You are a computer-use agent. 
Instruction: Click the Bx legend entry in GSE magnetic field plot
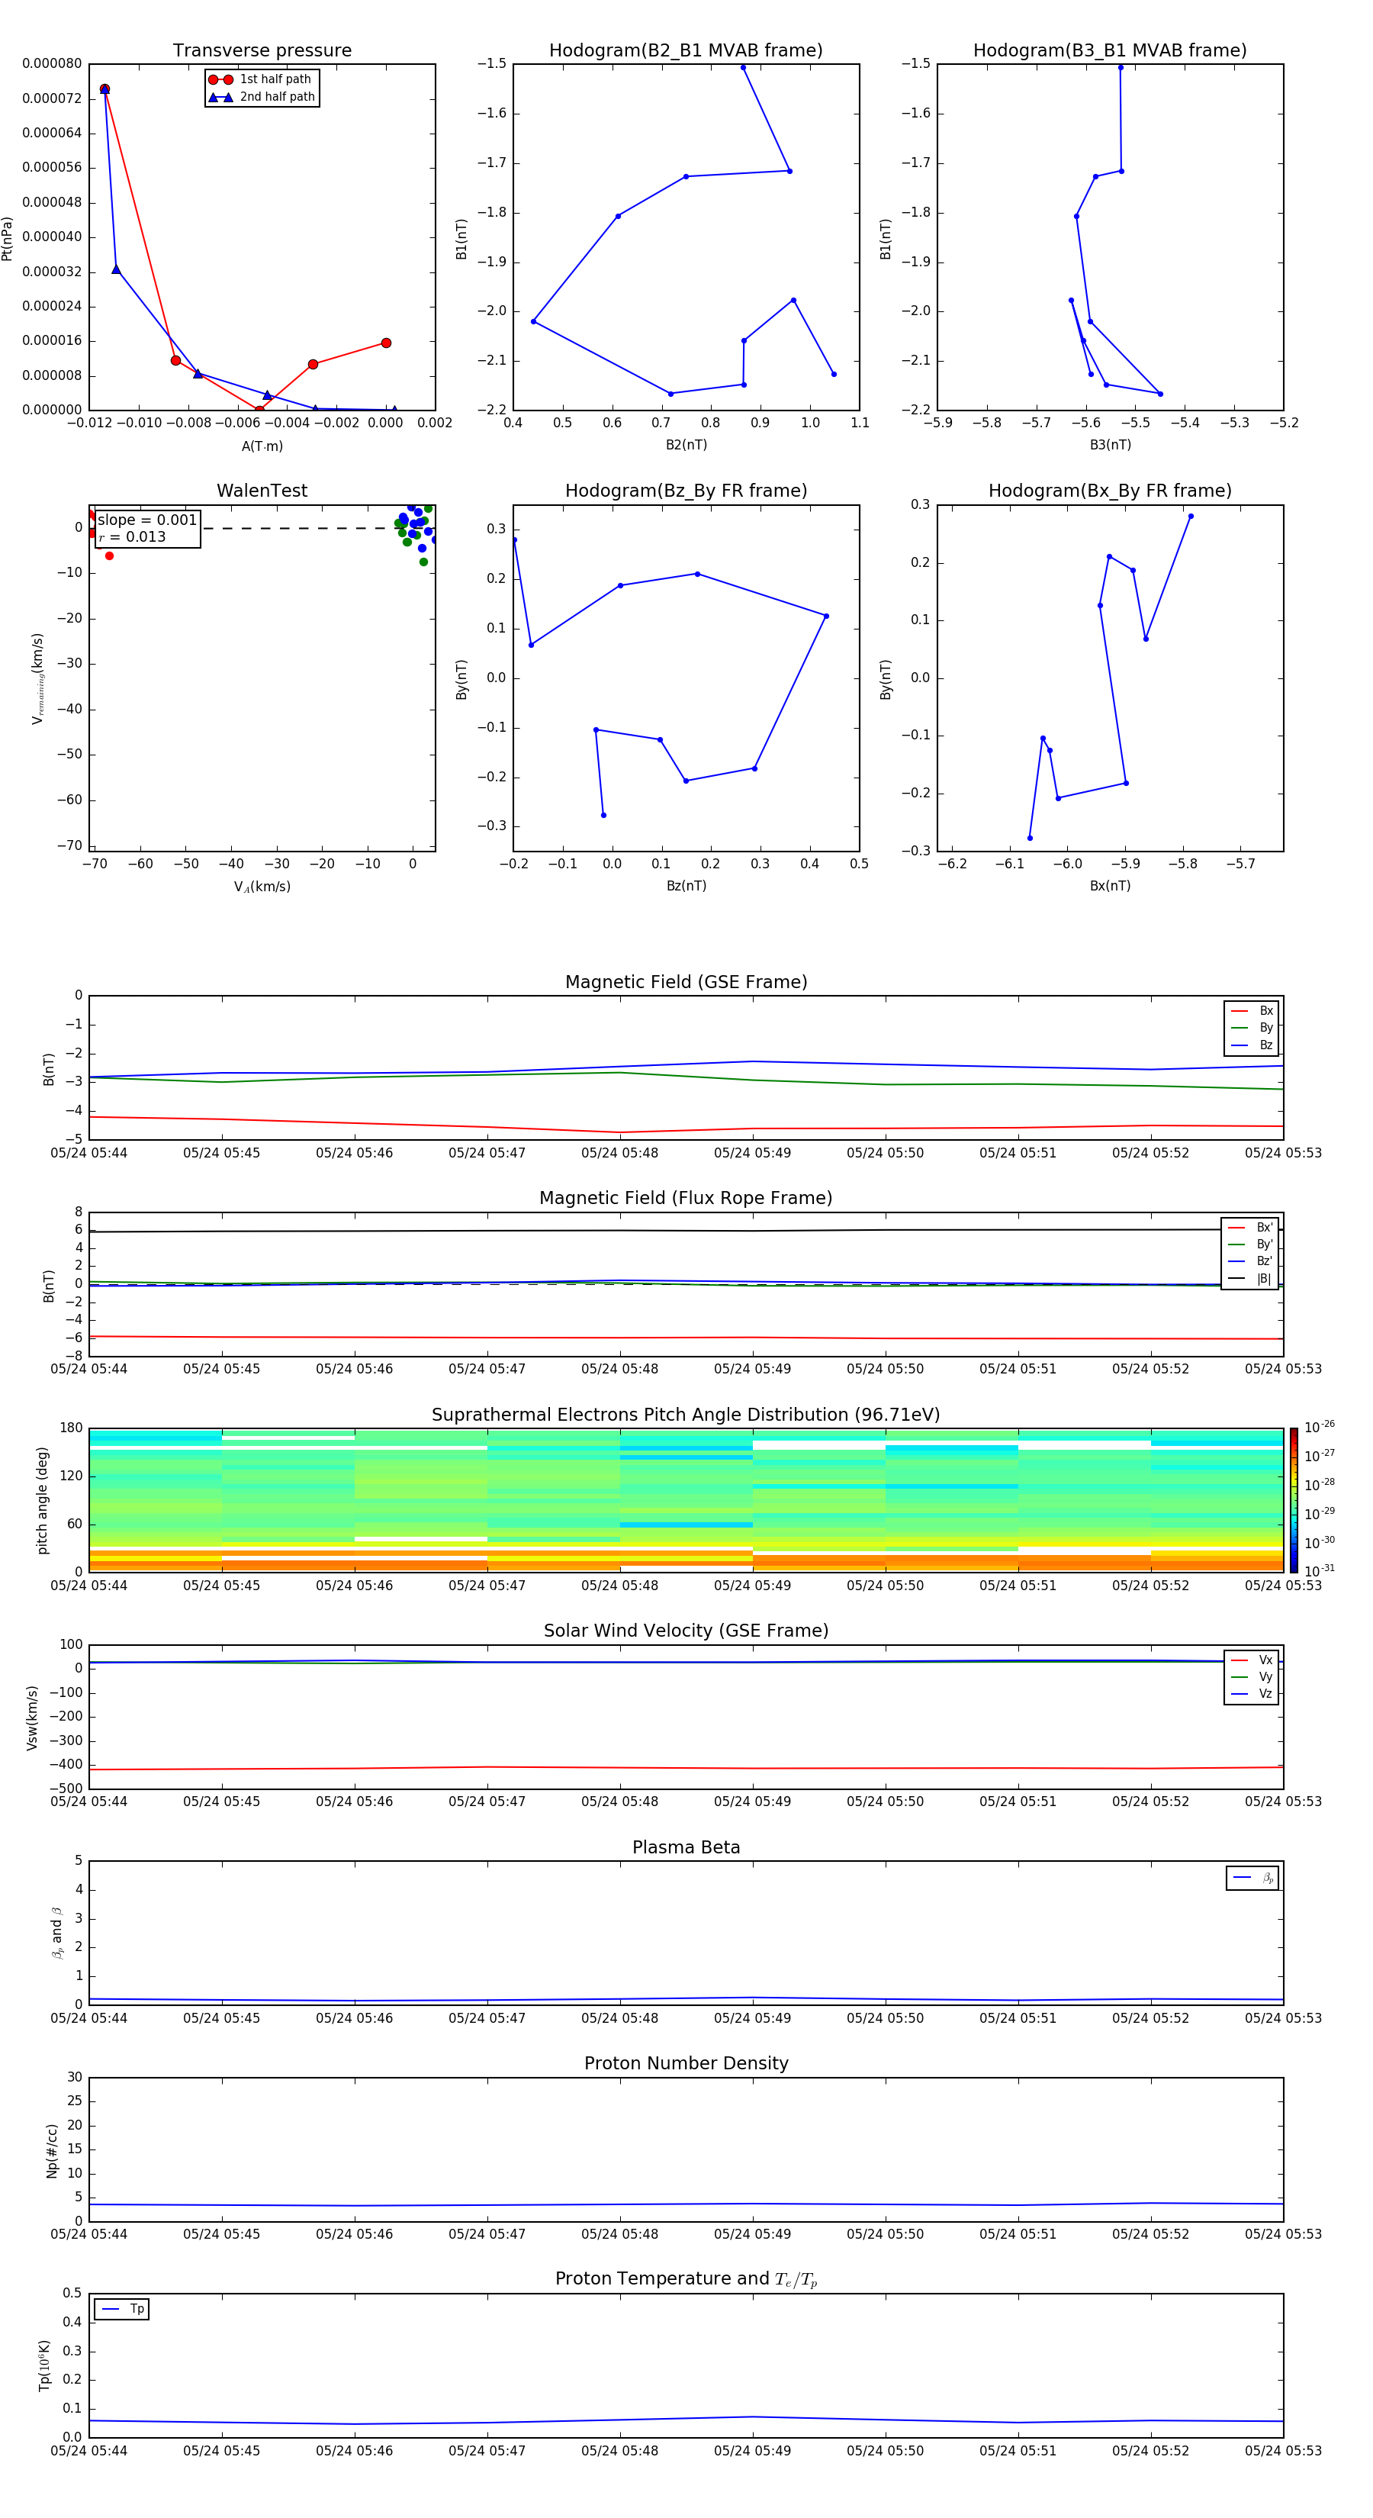1252,1011
